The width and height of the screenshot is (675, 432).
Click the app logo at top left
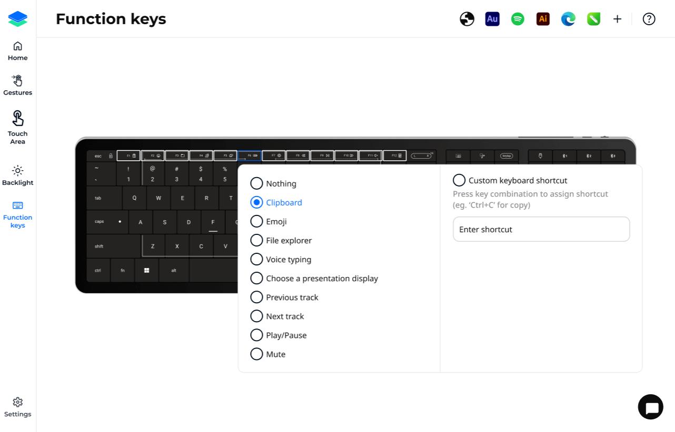tap(18, 19)
